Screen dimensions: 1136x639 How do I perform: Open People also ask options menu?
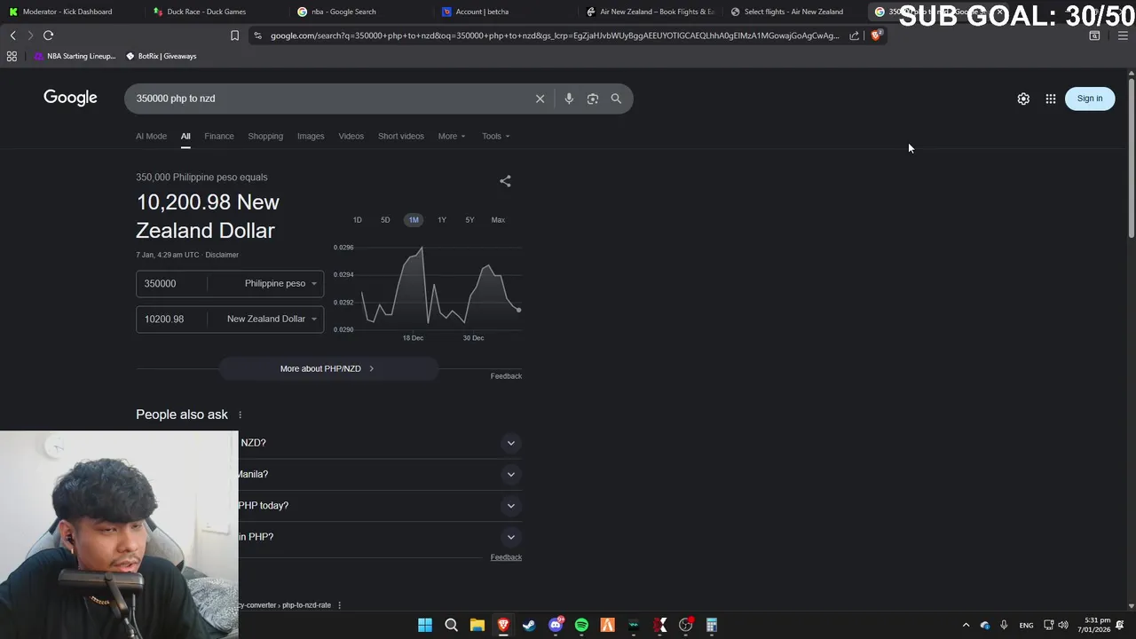pos(240,414)
